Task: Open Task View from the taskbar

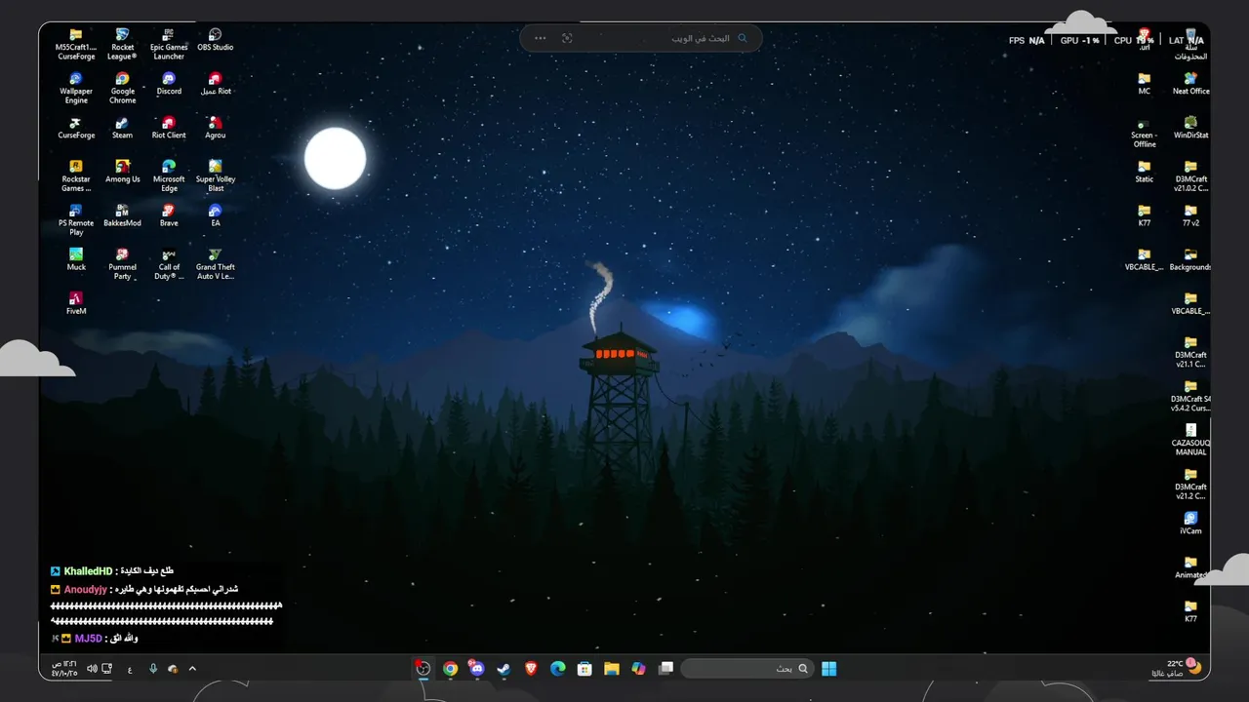Action: (x=665, y=669)
